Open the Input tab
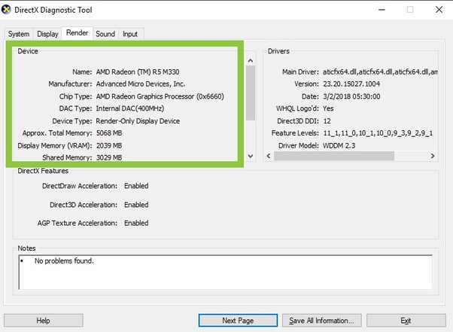The width and height of the screenshot is (453, 332). click(x=130, y=34)
